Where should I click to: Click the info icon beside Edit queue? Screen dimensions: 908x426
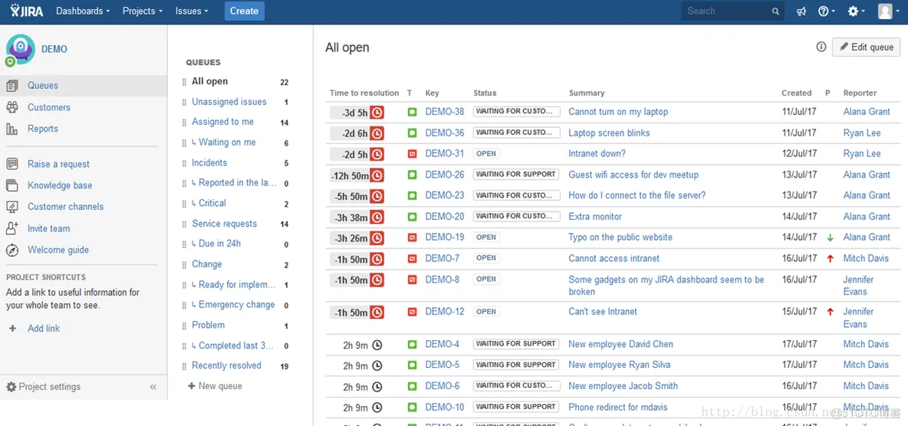(821, 47)
